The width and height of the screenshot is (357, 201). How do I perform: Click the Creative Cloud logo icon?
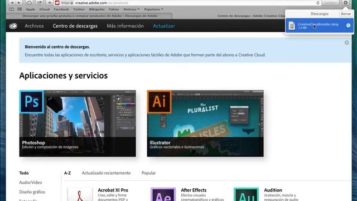click(13, 26)
